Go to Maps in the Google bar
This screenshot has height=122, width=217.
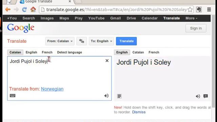point(64,18)
